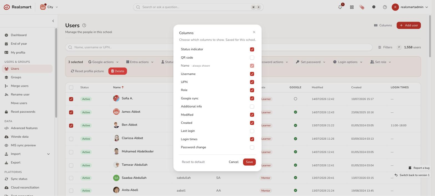Uncheck the Username column

pos(252,74)
